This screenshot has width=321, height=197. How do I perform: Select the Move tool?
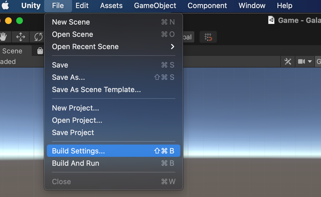[20, 37]
